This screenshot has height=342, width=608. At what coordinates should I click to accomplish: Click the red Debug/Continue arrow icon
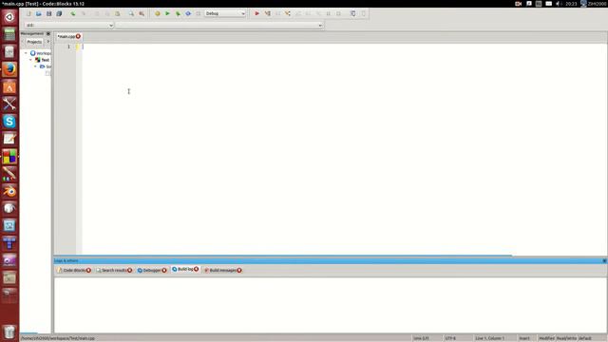256,13
